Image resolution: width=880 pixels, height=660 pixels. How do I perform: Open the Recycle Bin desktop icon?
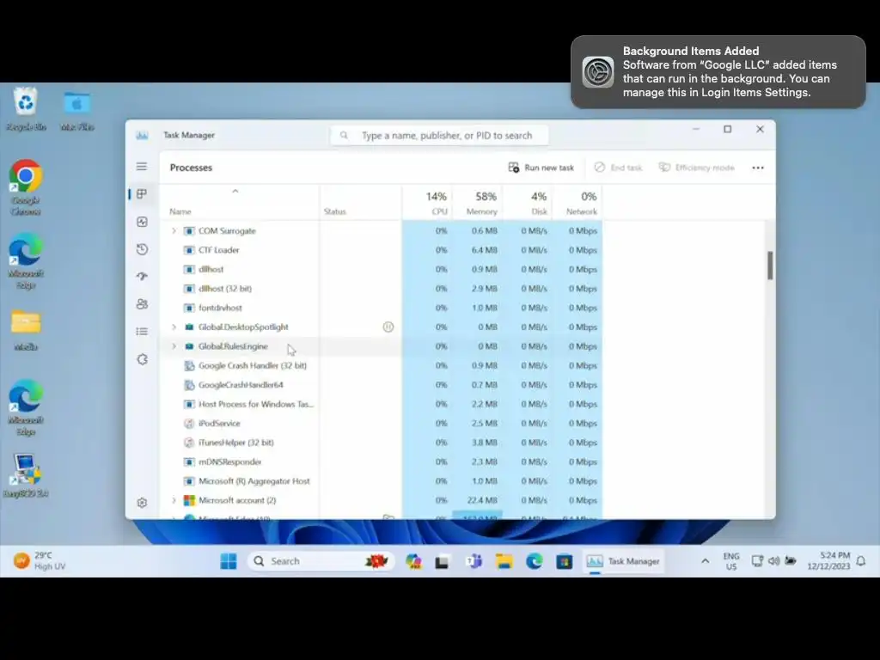(x=26, y=109)
